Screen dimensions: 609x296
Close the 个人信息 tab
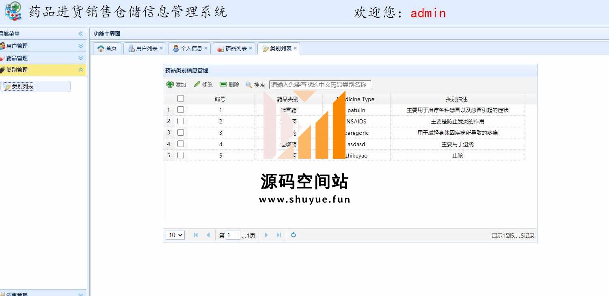[x=206, y=48]
